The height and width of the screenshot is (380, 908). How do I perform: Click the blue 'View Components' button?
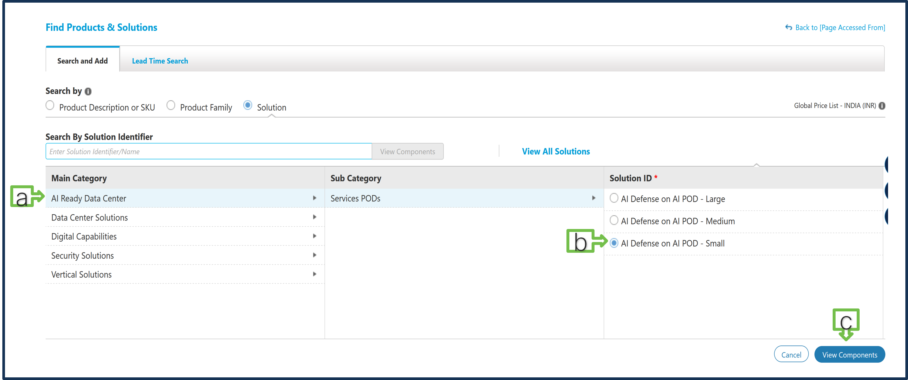[x=849, y=354]
